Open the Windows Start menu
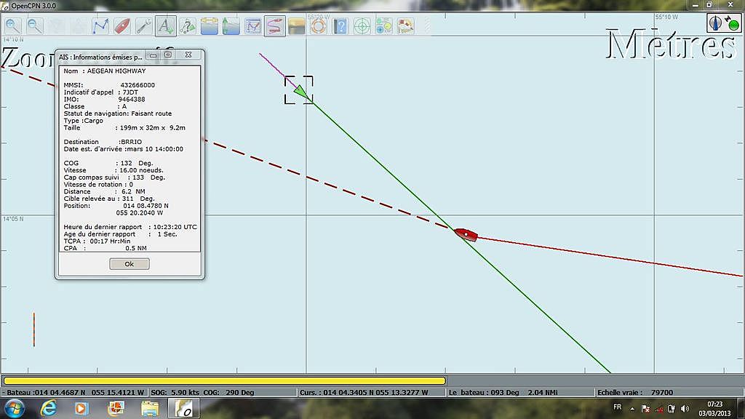 [x=14, y=409]
